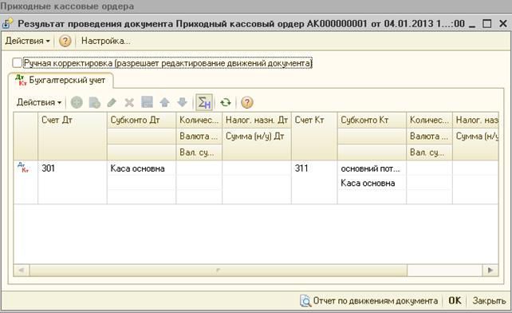Click the add record icon
Viewport: 512px width, 313px height.
(77, 102)
